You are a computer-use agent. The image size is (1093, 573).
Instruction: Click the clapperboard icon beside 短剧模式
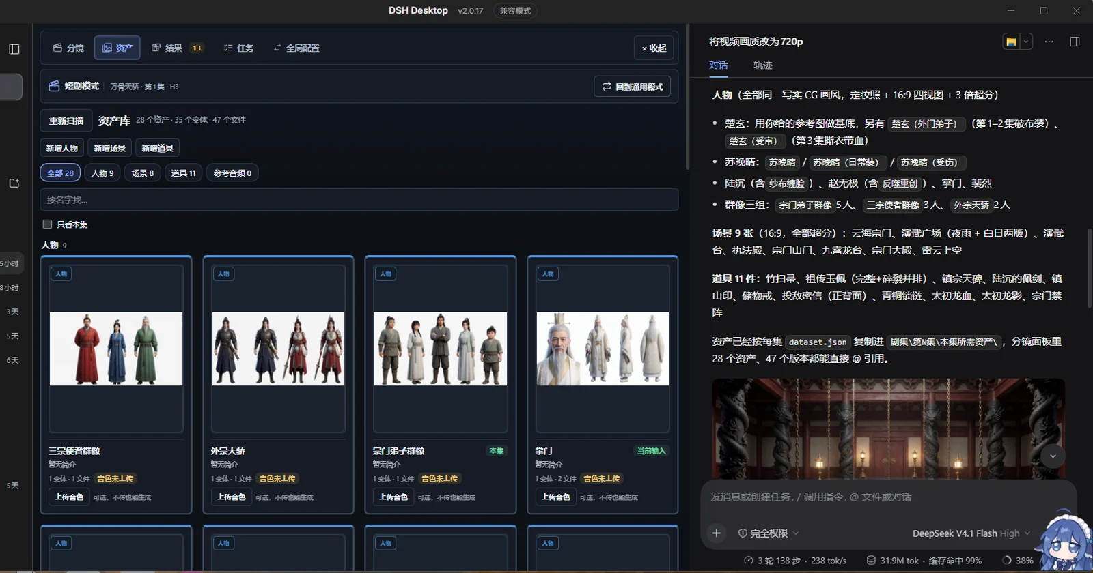[54, 87]
